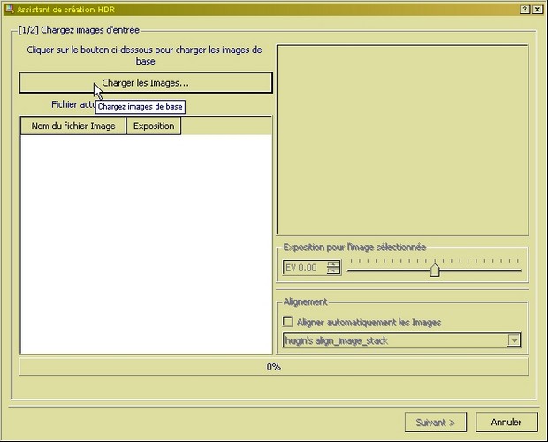The height and width of the screenshot is (442, 548).
Task: Click the Nom du fichier Image column header
Action: pyautogui.click(x=73, y=126)
